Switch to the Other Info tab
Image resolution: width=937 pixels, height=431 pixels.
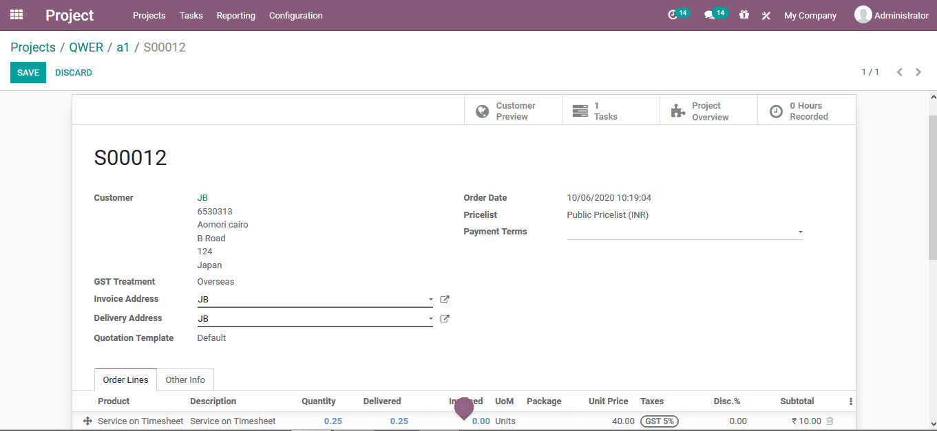185,379
